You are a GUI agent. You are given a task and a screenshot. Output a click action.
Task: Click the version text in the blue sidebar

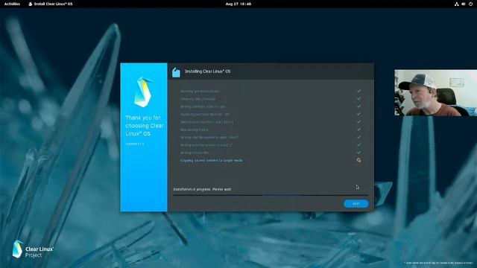coord(135,144)
